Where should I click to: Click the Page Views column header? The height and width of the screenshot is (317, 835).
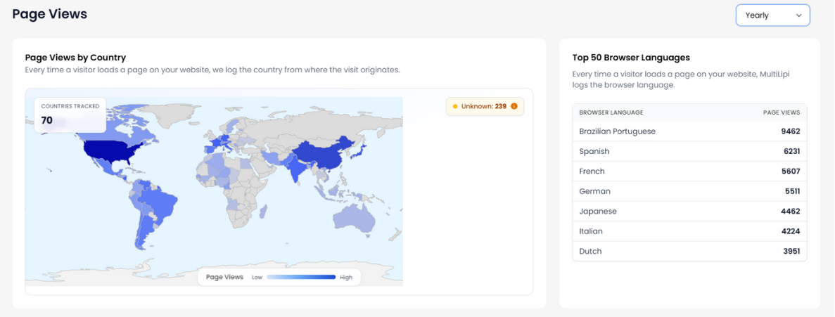click(782, 112)
